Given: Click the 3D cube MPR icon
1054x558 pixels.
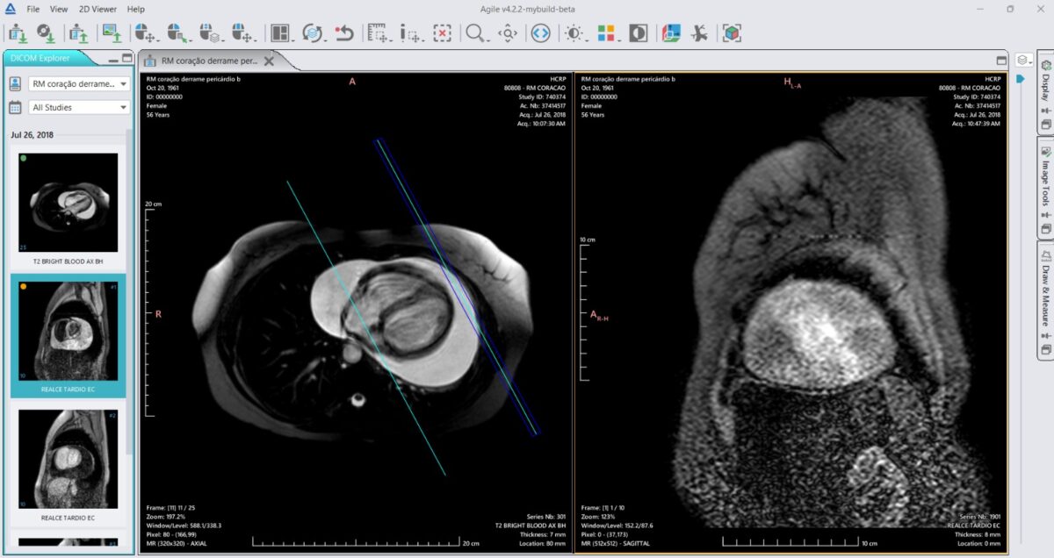Looking at the screenshot, I should pos(731,33).
